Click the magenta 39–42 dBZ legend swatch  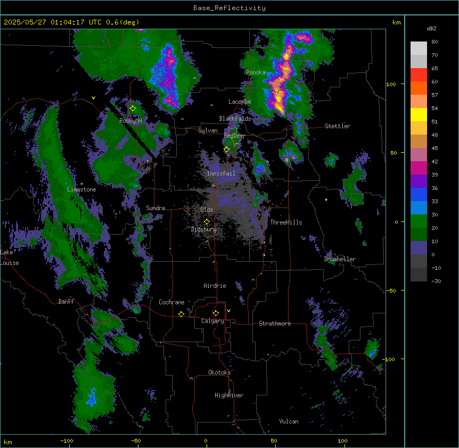point(419,168)
